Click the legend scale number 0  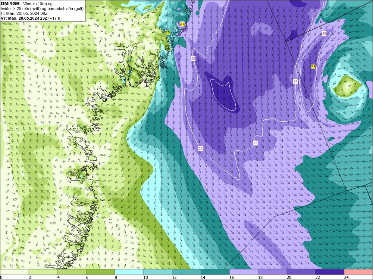pyautogui.click(x=1, y=277)
